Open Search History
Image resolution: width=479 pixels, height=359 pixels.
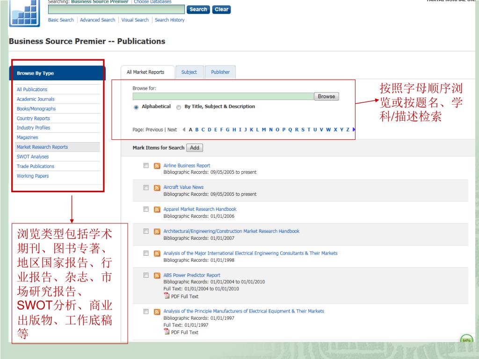coord(169,20)
